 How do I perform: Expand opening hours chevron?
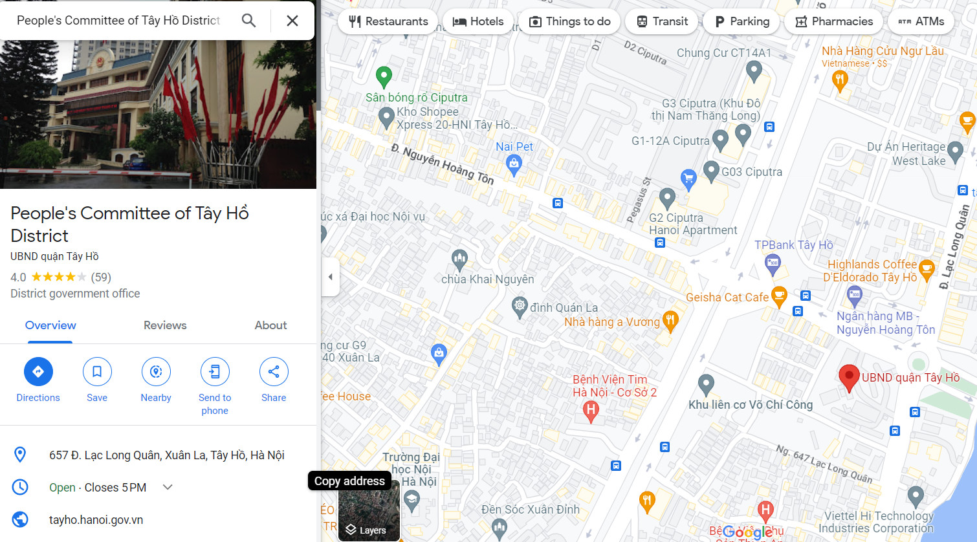coord(168,487)
